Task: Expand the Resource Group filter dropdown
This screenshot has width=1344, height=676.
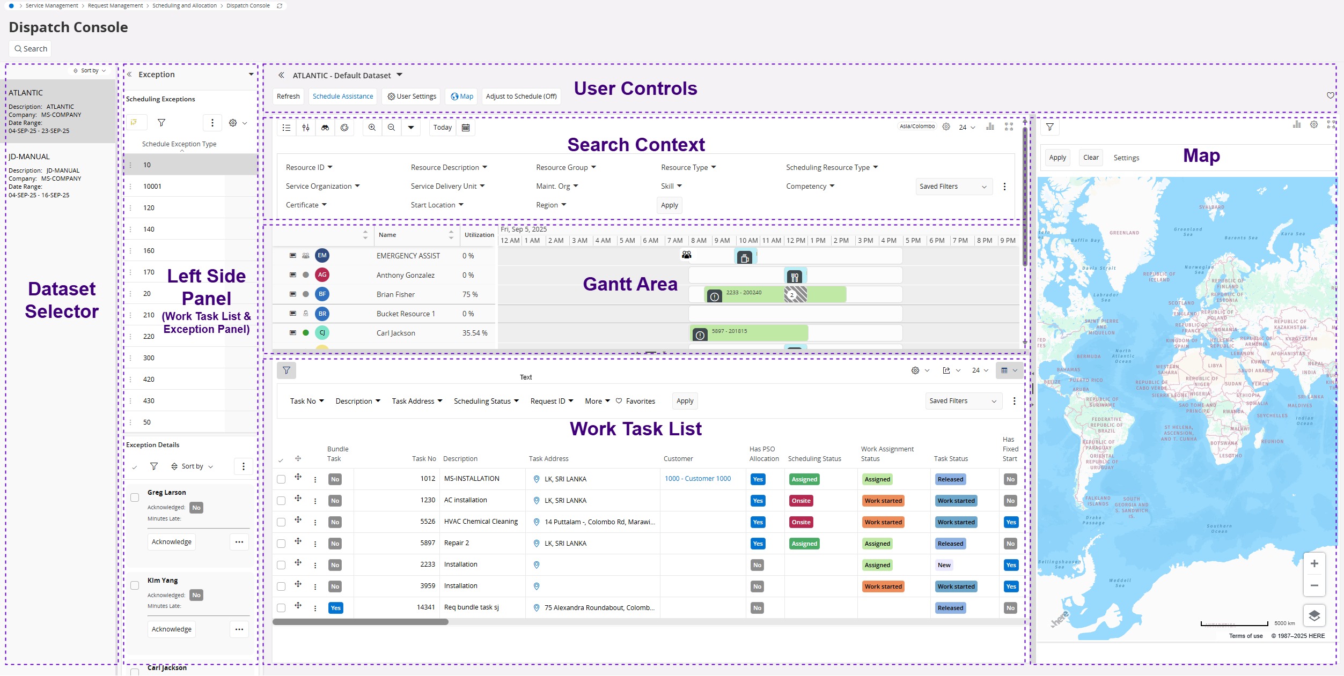Action: pyautogui.click(x=566, y=167)
